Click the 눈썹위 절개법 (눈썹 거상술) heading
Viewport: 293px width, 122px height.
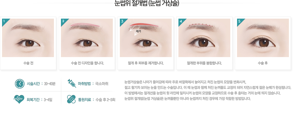146,4
